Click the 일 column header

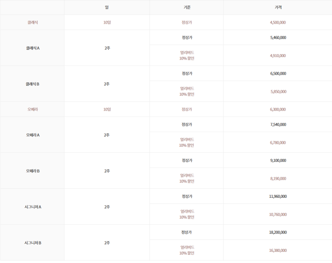107,7
